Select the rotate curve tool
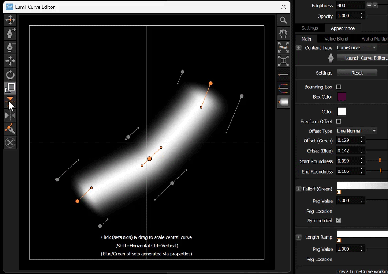388x274 pixels. pyautogui.click(x=10, y=75)
